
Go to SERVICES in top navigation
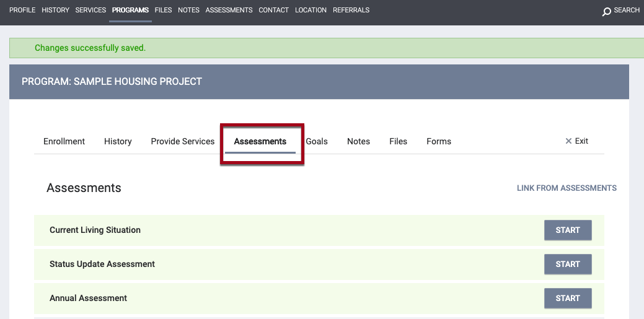[x=90, y=10]
